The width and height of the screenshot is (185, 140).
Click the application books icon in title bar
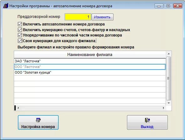point(6,6)
